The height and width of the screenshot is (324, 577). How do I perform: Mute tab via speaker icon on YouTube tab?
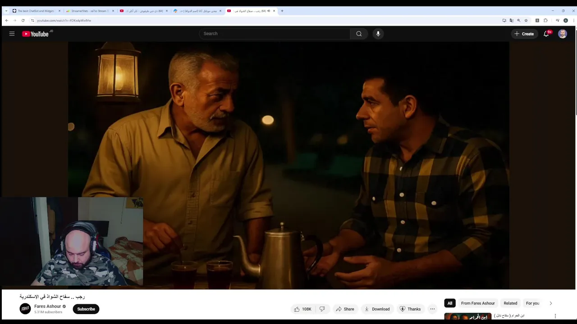[269, 11]
